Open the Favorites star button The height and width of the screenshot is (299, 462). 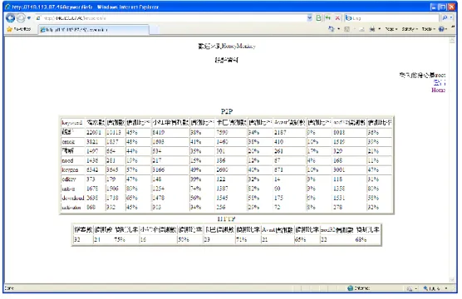pos(18,29)
